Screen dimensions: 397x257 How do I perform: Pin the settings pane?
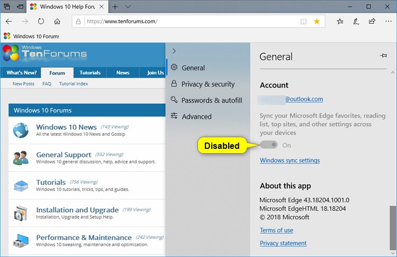[x=383, y=56]
